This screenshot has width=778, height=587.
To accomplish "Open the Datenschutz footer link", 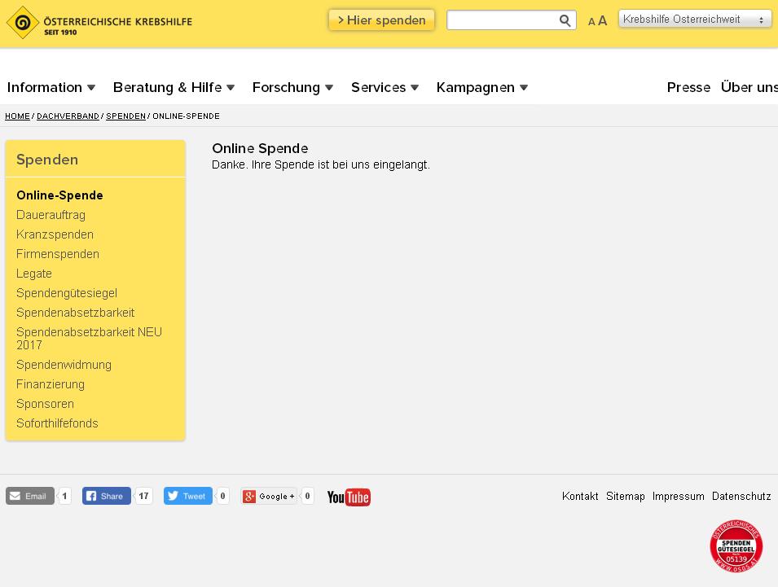I will click(x=741, y=497).
